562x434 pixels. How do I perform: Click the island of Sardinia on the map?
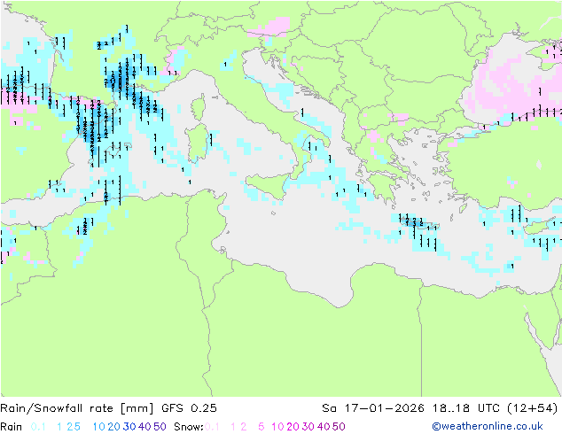(x=197, y=143)
